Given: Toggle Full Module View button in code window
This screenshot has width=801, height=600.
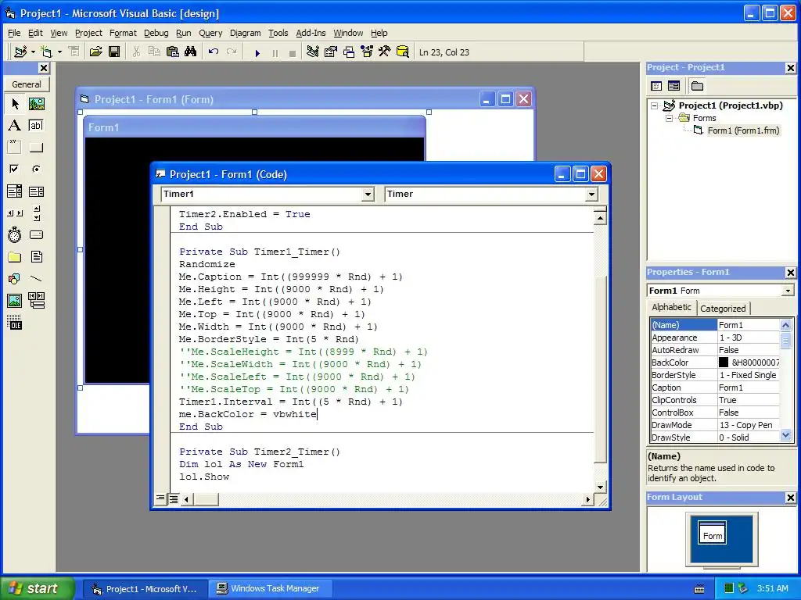Looking at the screenshot, I should click(174, 499).
